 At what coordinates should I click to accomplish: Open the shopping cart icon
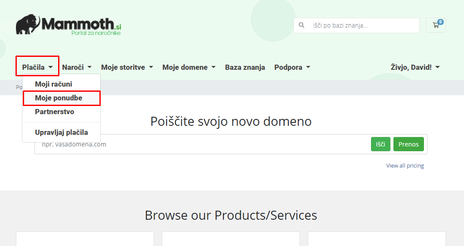(x=436, y=25)
